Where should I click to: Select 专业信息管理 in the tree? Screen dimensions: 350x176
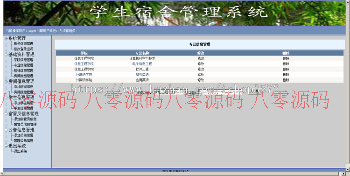23,65
